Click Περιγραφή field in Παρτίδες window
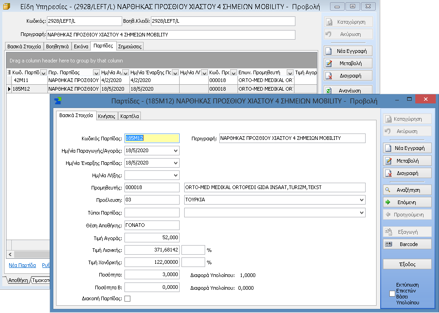This screenshot has width=439, height=313. 292,138
